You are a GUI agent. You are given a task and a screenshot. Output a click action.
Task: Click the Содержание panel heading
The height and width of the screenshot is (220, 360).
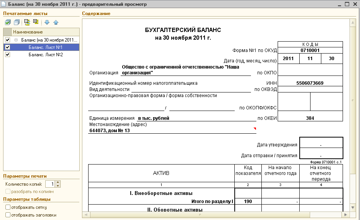(96, 13)
